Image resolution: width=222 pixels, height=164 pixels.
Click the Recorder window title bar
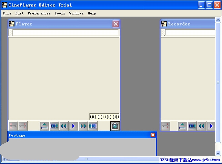(x=188, y=24)
